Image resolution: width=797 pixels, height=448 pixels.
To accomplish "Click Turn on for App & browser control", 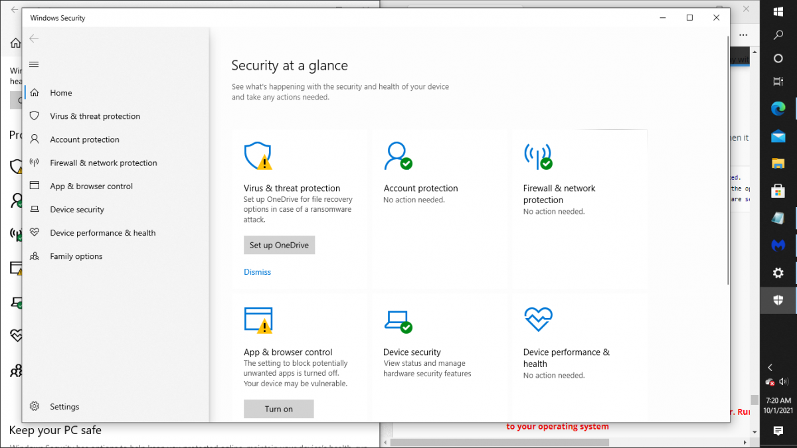I will pos(279,409).
